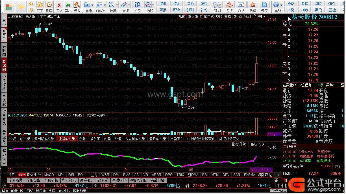The image size is (346, 194).
Task: Toggle the lock icon above the chart
Action: [x=254, y=16]
